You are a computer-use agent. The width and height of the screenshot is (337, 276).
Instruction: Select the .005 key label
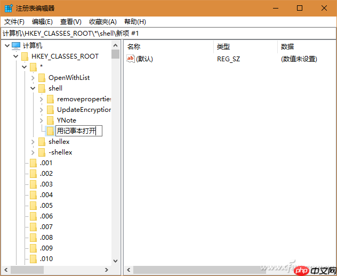[x=46, y=206]
